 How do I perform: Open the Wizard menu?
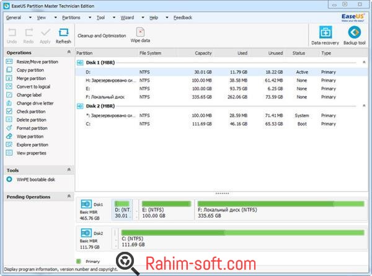[128, 17]
